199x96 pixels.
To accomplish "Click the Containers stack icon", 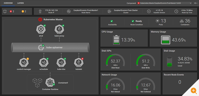I will point(182,21).
